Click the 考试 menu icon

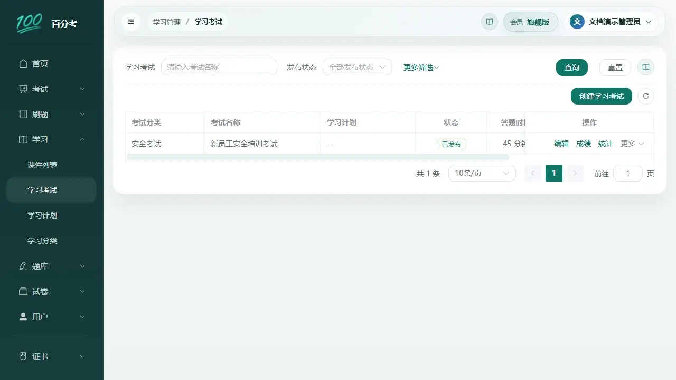[x=23, y=89]
